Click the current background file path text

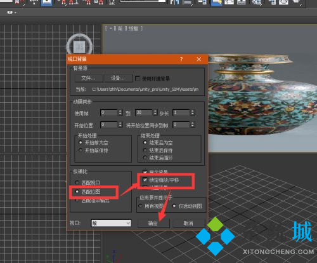(x=145, y=90)
